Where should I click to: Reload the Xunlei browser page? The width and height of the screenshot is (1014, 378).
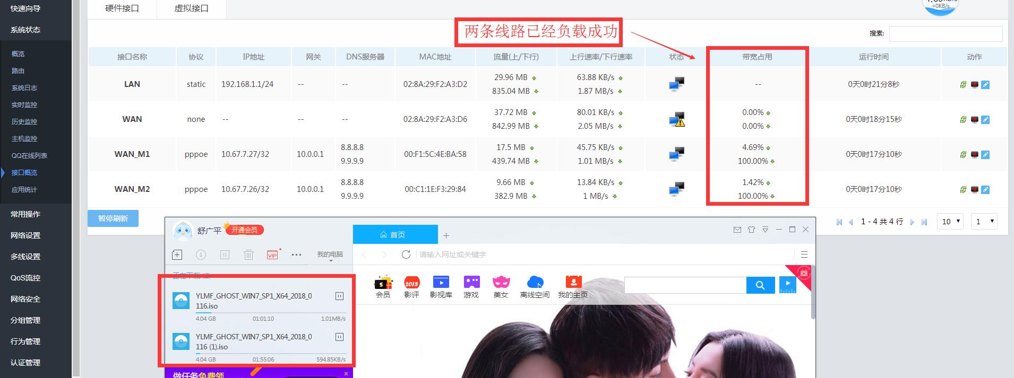(406, 254)
